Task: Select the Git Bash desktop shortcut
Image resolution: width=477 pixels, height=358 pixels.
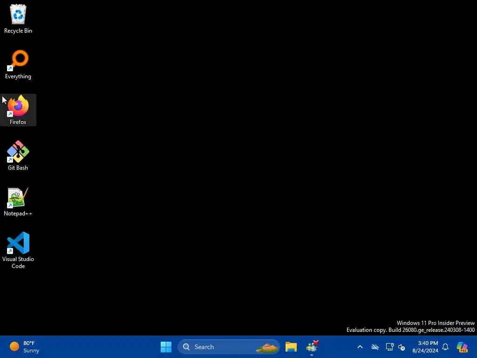Action: [x=18, y=156]
